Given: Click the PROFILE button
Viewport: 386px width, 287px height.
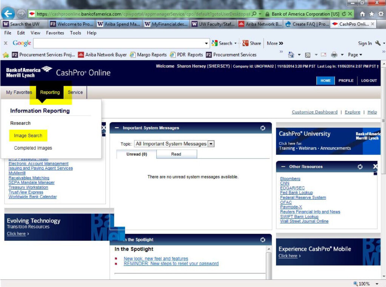Looking at the screenshot, I should (x=346, y=80).
